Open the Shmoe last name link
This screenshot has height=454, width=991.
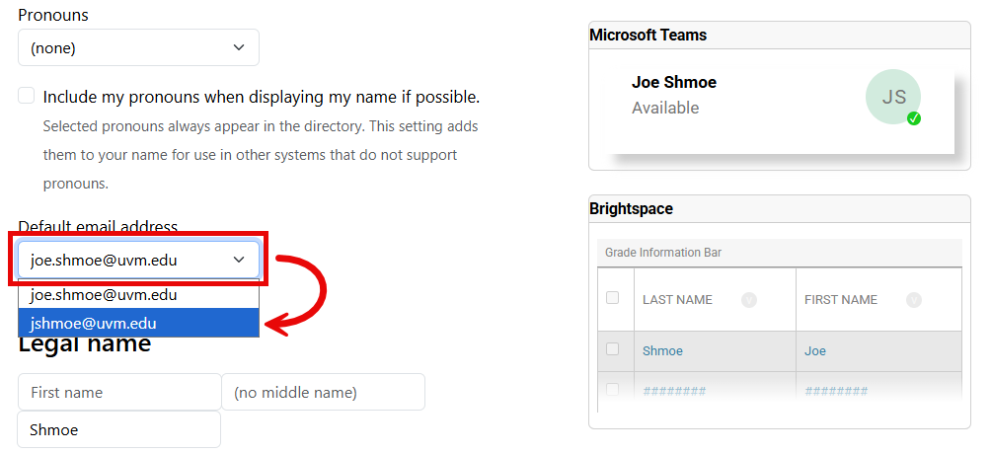point(662,351)
